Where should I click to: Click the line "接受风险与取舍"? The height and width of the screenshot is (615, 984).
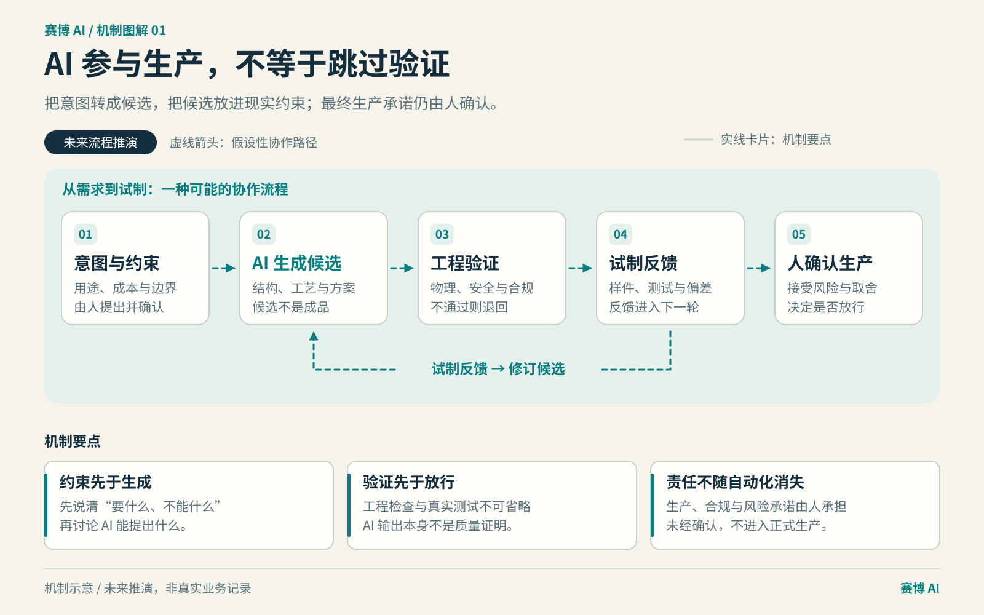pos(832,288)
